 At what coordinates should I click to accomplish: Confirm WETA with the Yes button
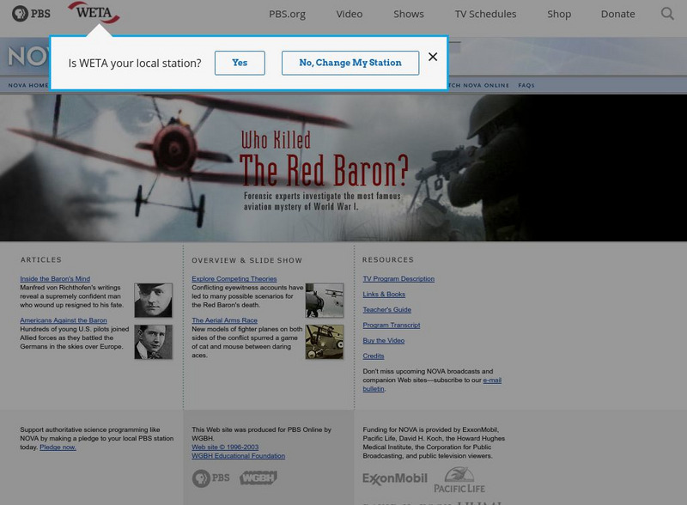[240, 63]
